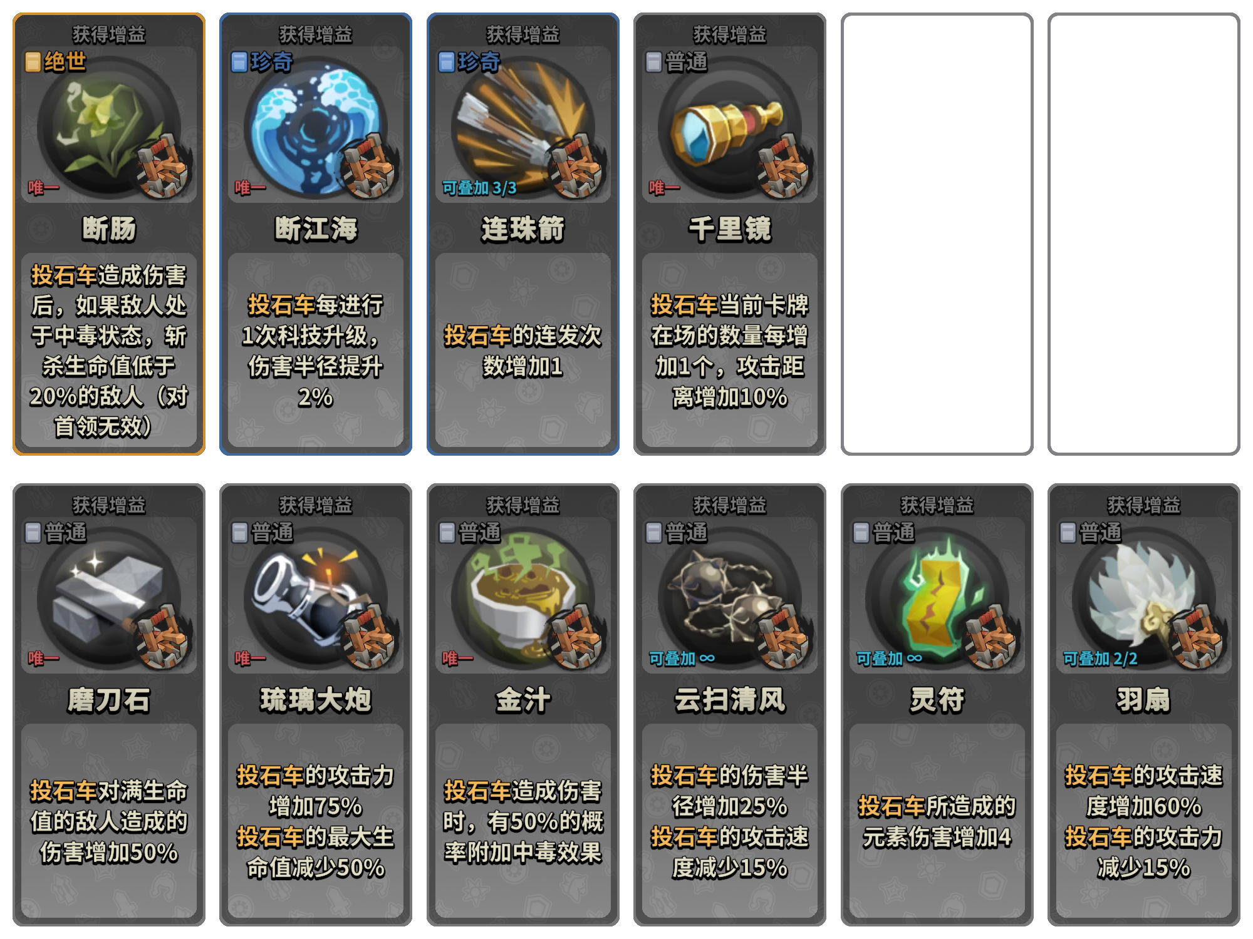Pick the 云扫清风 spiked flail icon

click(x=729, y=598)
